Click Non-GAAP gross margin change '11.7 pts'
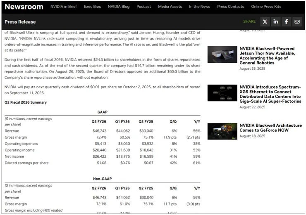Image resolution: width=306 pixels, height=215 pixels. (x=170, y=204)
